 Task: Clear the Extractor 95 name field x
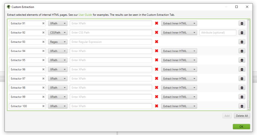tap(43, 60)
